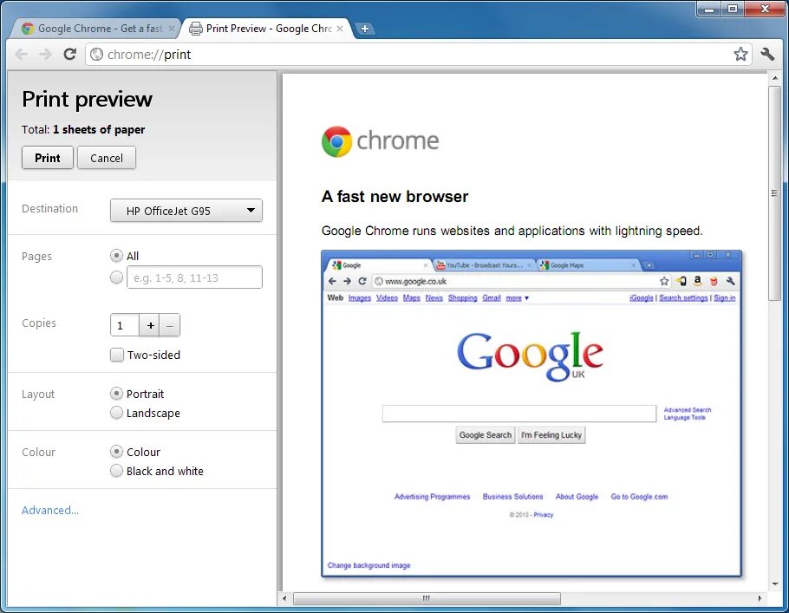Choose Portrait layout
This screenshot has height=613, width=789.
tap(116, 393)
